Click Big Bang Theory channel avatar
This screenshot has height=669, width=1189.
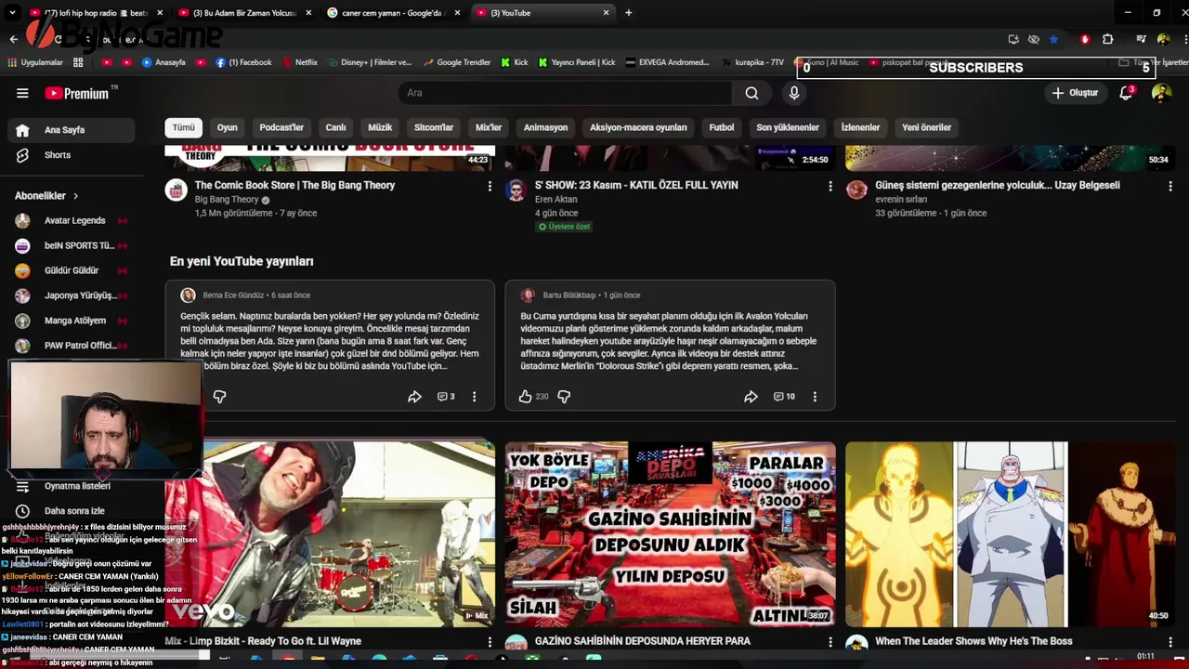point(176,190)
